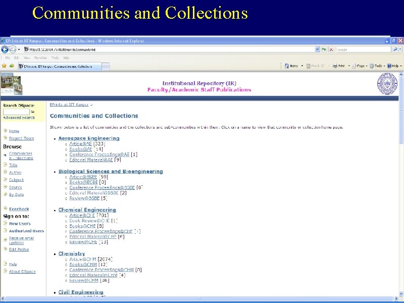Click the Stop loading X icon
This screenshot has height=303, width=404.
point(331,49)
